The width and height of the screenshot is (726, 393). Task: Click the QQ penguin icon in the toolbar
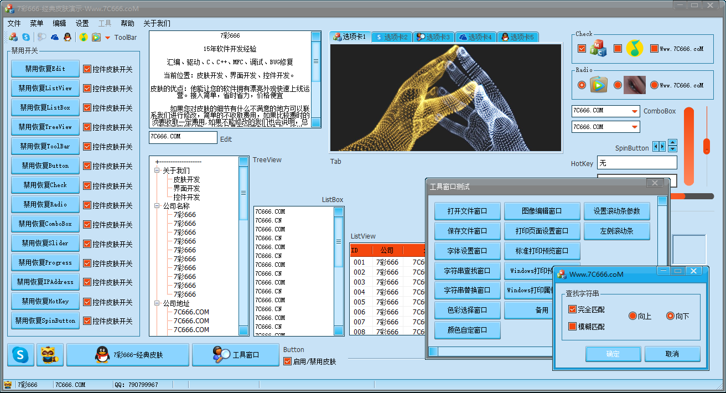point(68,37)
